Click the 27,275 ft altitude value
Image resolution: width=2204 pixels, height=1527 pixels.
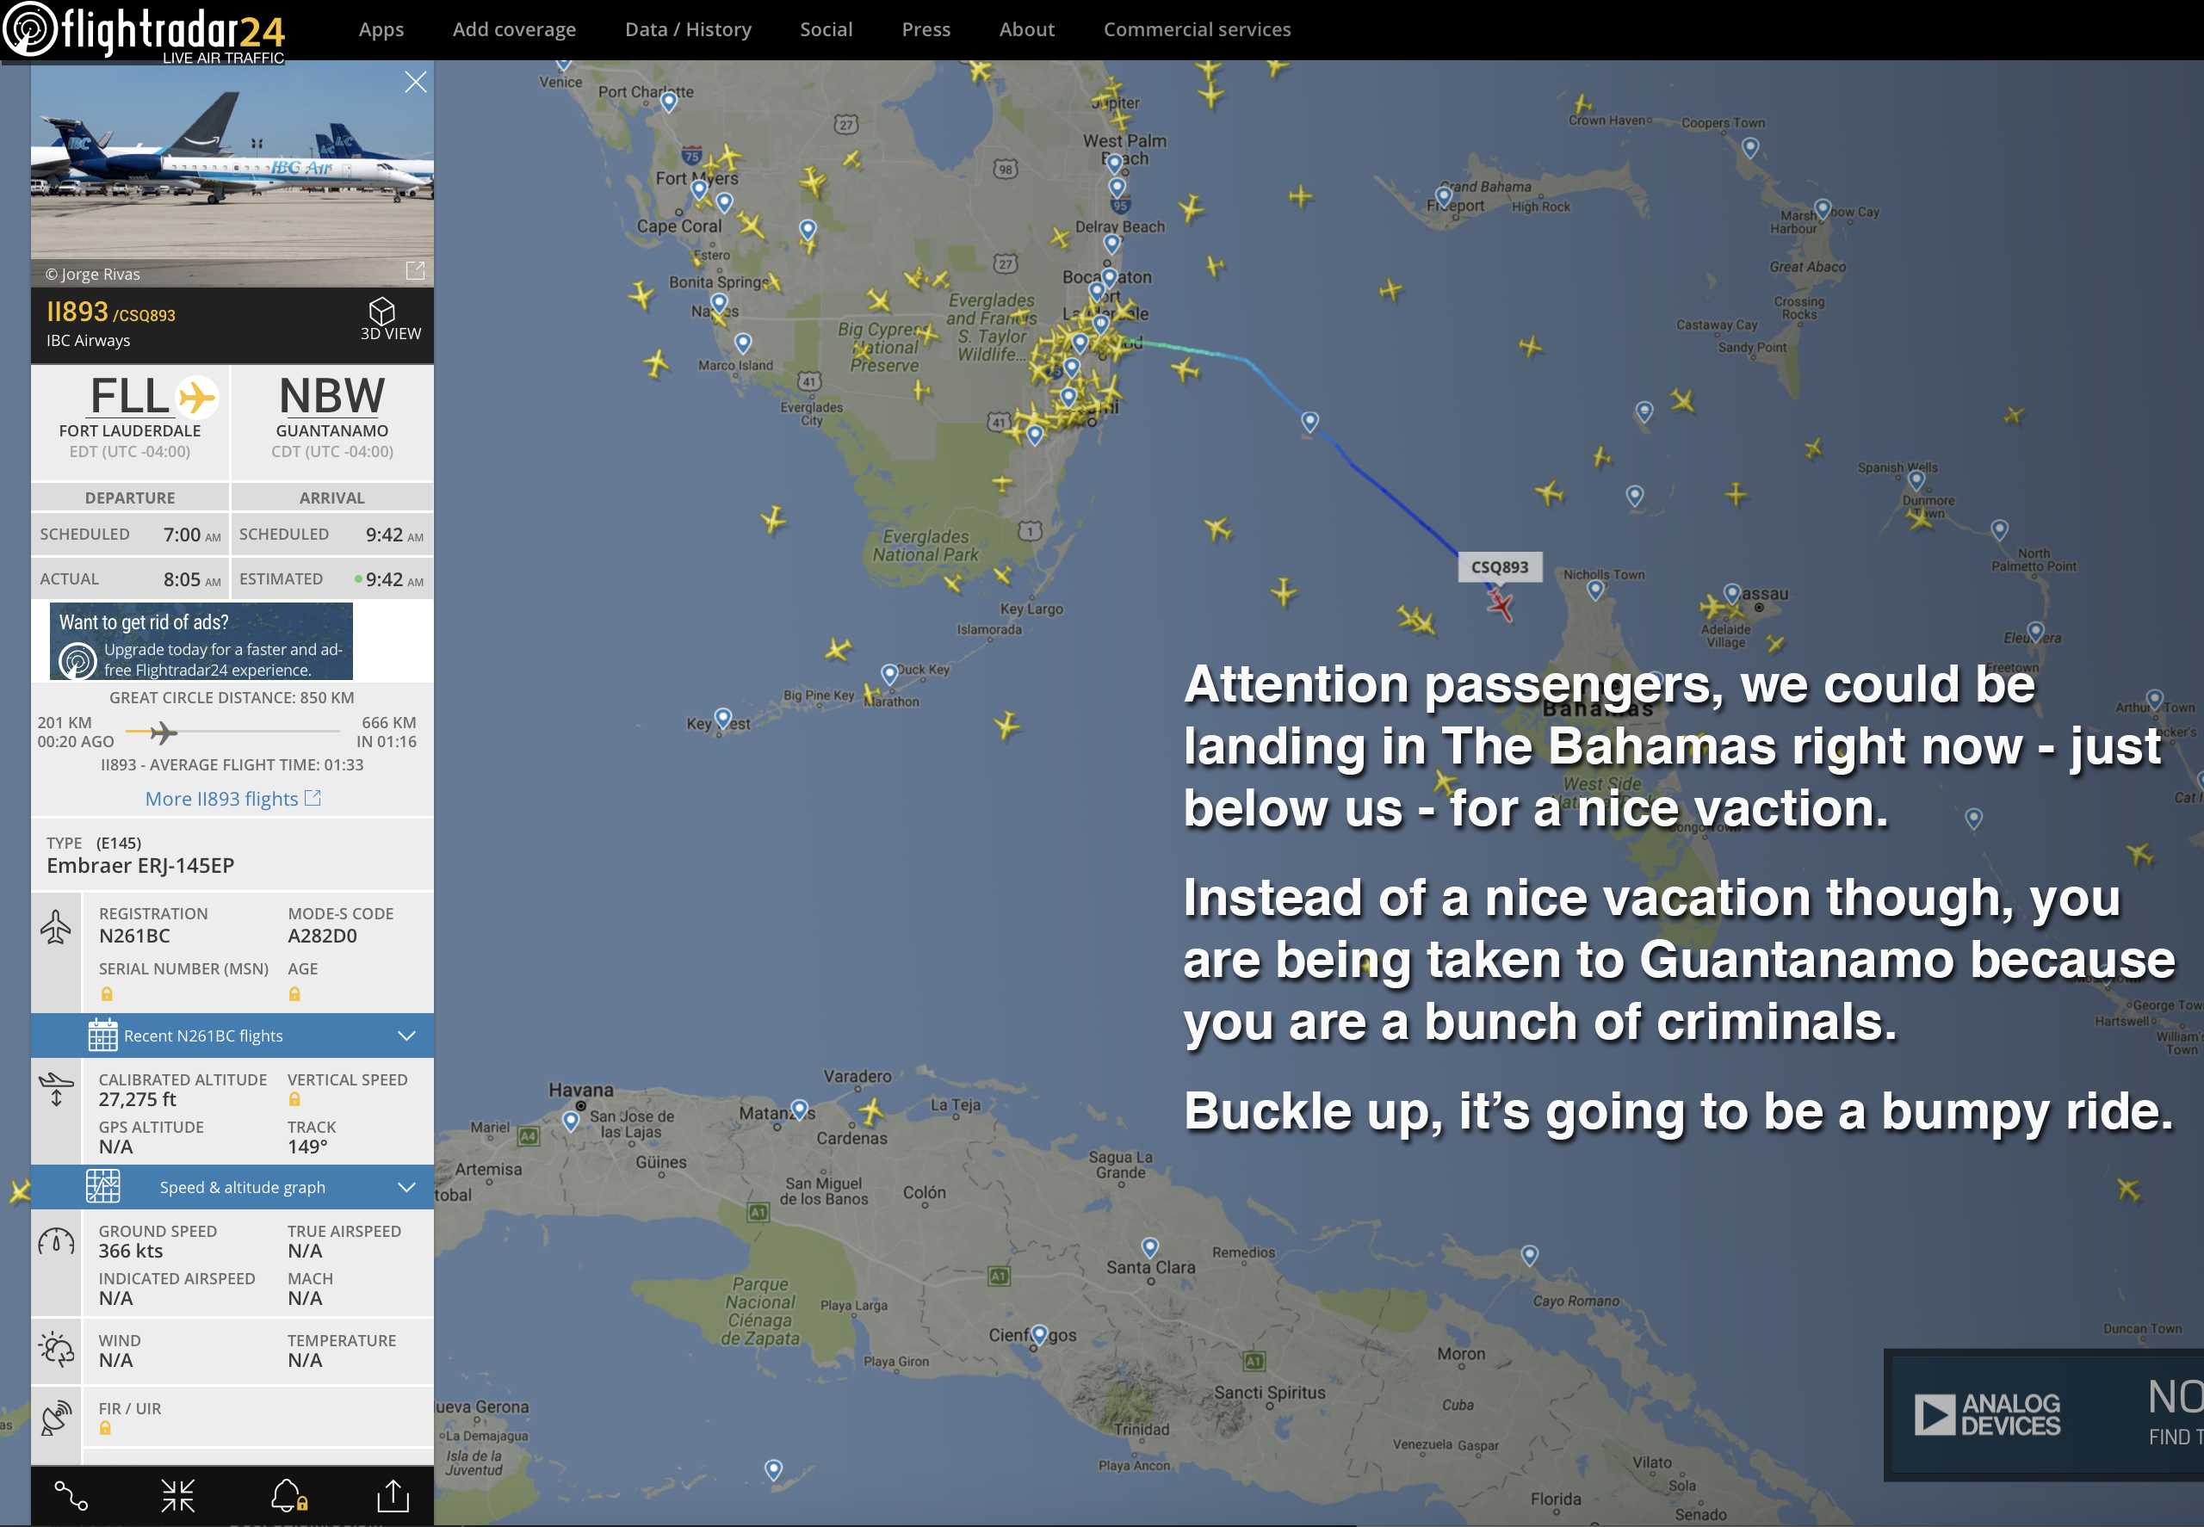click(x=138, y=1099)
